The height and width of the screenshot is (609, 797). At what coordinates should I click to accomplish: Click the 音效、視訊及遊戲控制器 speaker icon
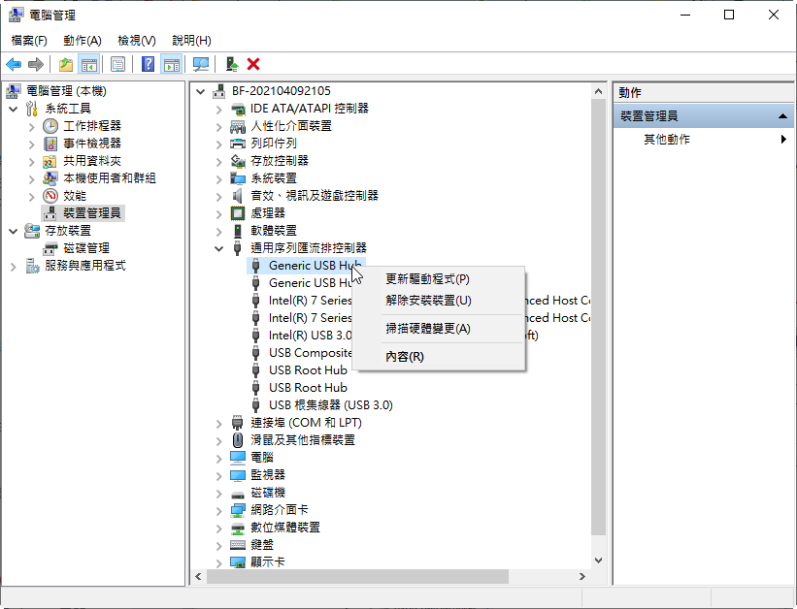238,196
